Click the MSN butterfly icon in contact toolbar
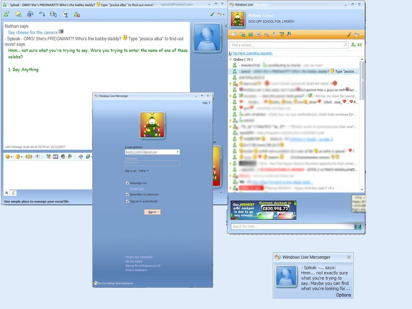The image size is (412, 309). pyautogui.click(x=281, y=35)
